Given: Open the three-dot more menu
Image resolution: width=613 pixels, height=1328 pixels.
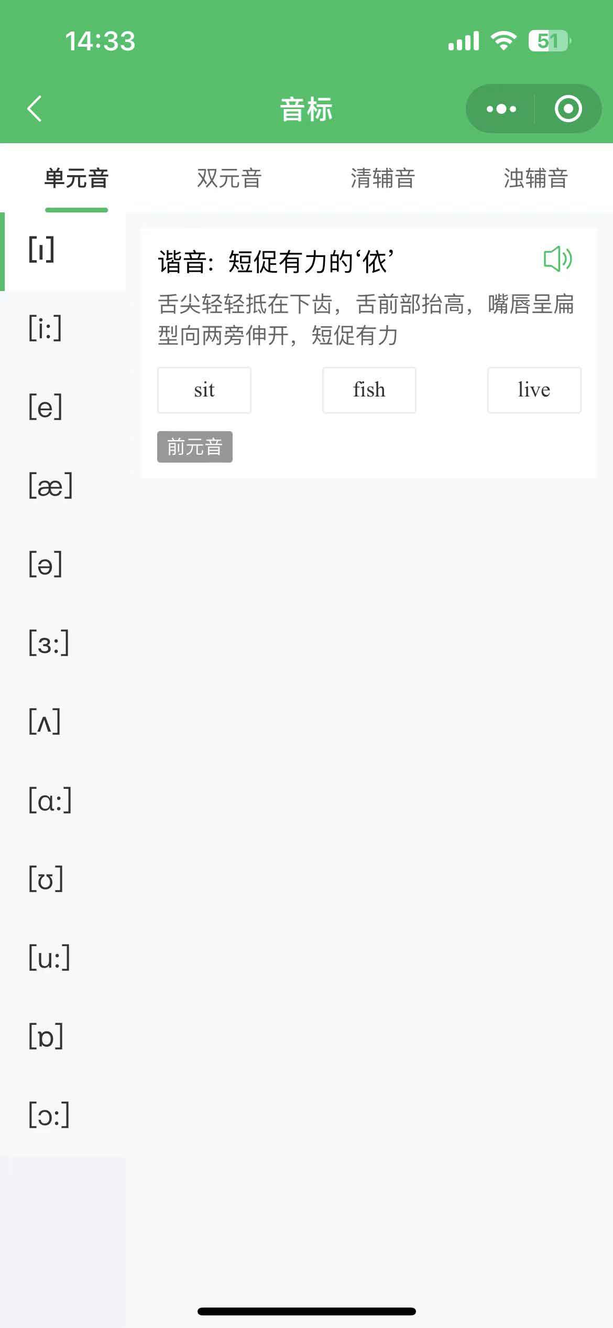Looking at the screenshot, I should (x=501, y=109).
